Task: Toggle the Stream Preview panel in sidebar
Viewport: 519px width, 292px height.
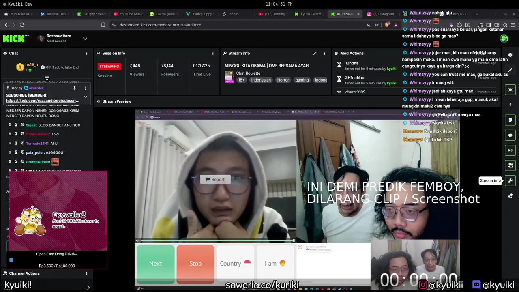Action: coord(510,90)
